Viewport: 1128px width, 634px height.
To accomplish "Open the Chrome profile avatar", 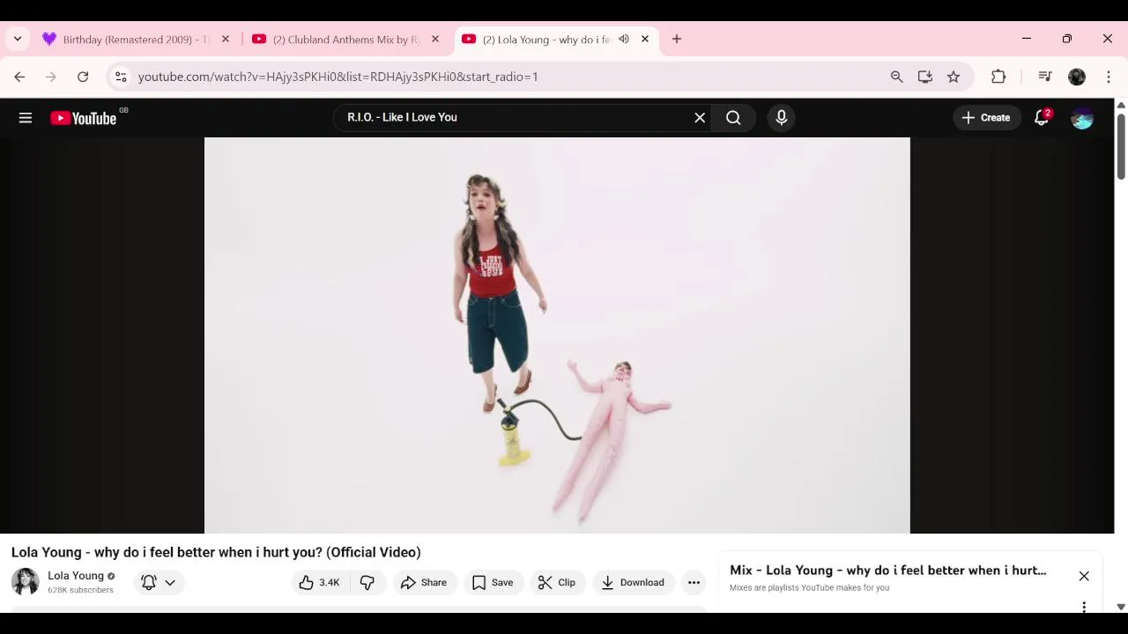I will [1077, 77].
